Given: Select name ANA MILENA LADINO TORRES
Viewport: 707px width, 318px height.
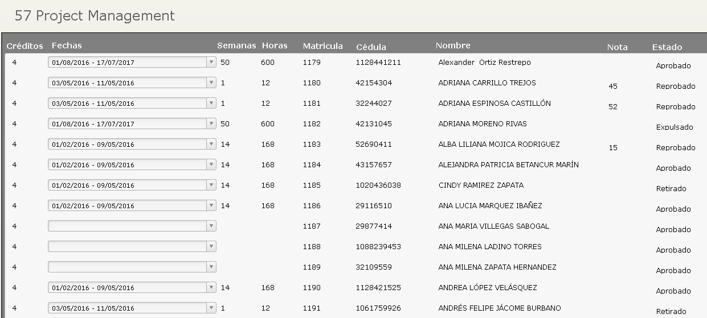Looking at the screenshot, I should tap(490, 246).
